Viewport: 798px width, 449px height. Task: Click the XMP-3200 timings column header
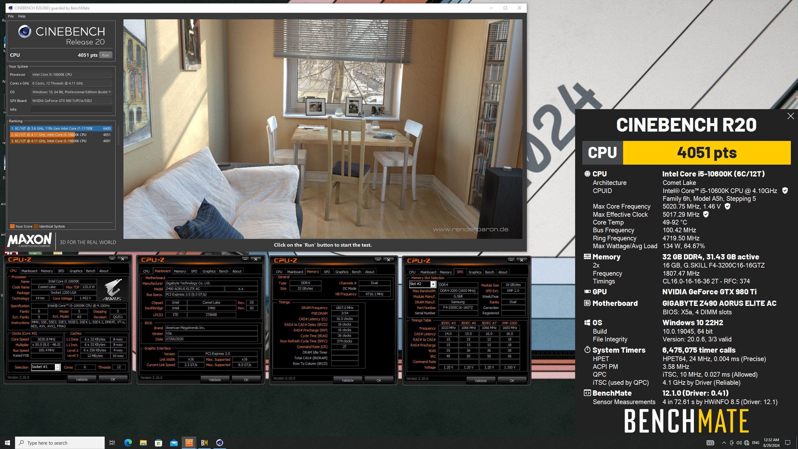(x=509, y=323)
